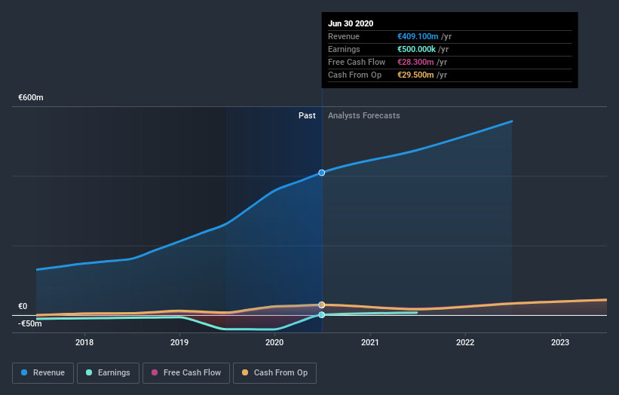Click the €0 y-axis label
Viewport: 619px width, 395px height.
click(23, 307)
